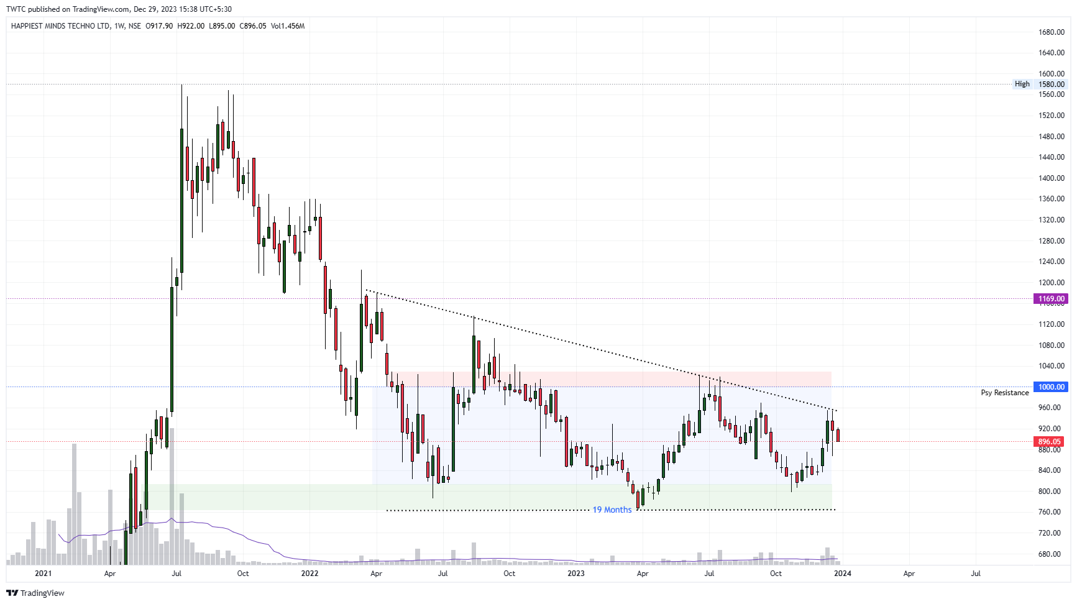Viewport: 1077px width, 604px height.
Task: Click the 'TWTC published on TradingView.com' caption
Action: 68,9
